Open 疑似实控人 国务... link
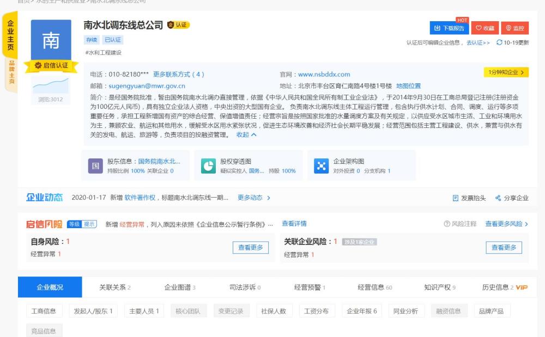The image size is (545, 337). [x=257, y=171]
